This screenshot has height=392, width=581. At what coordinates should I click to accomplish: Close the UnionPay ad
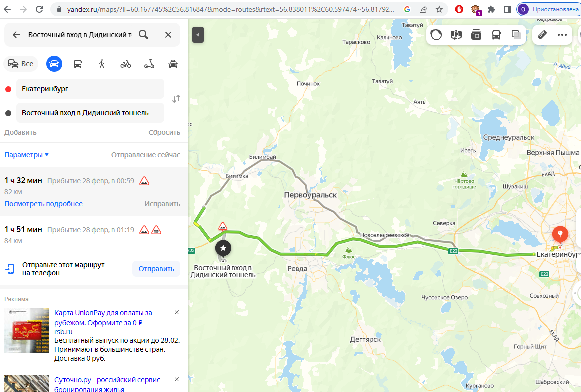[x=177, y=312]
